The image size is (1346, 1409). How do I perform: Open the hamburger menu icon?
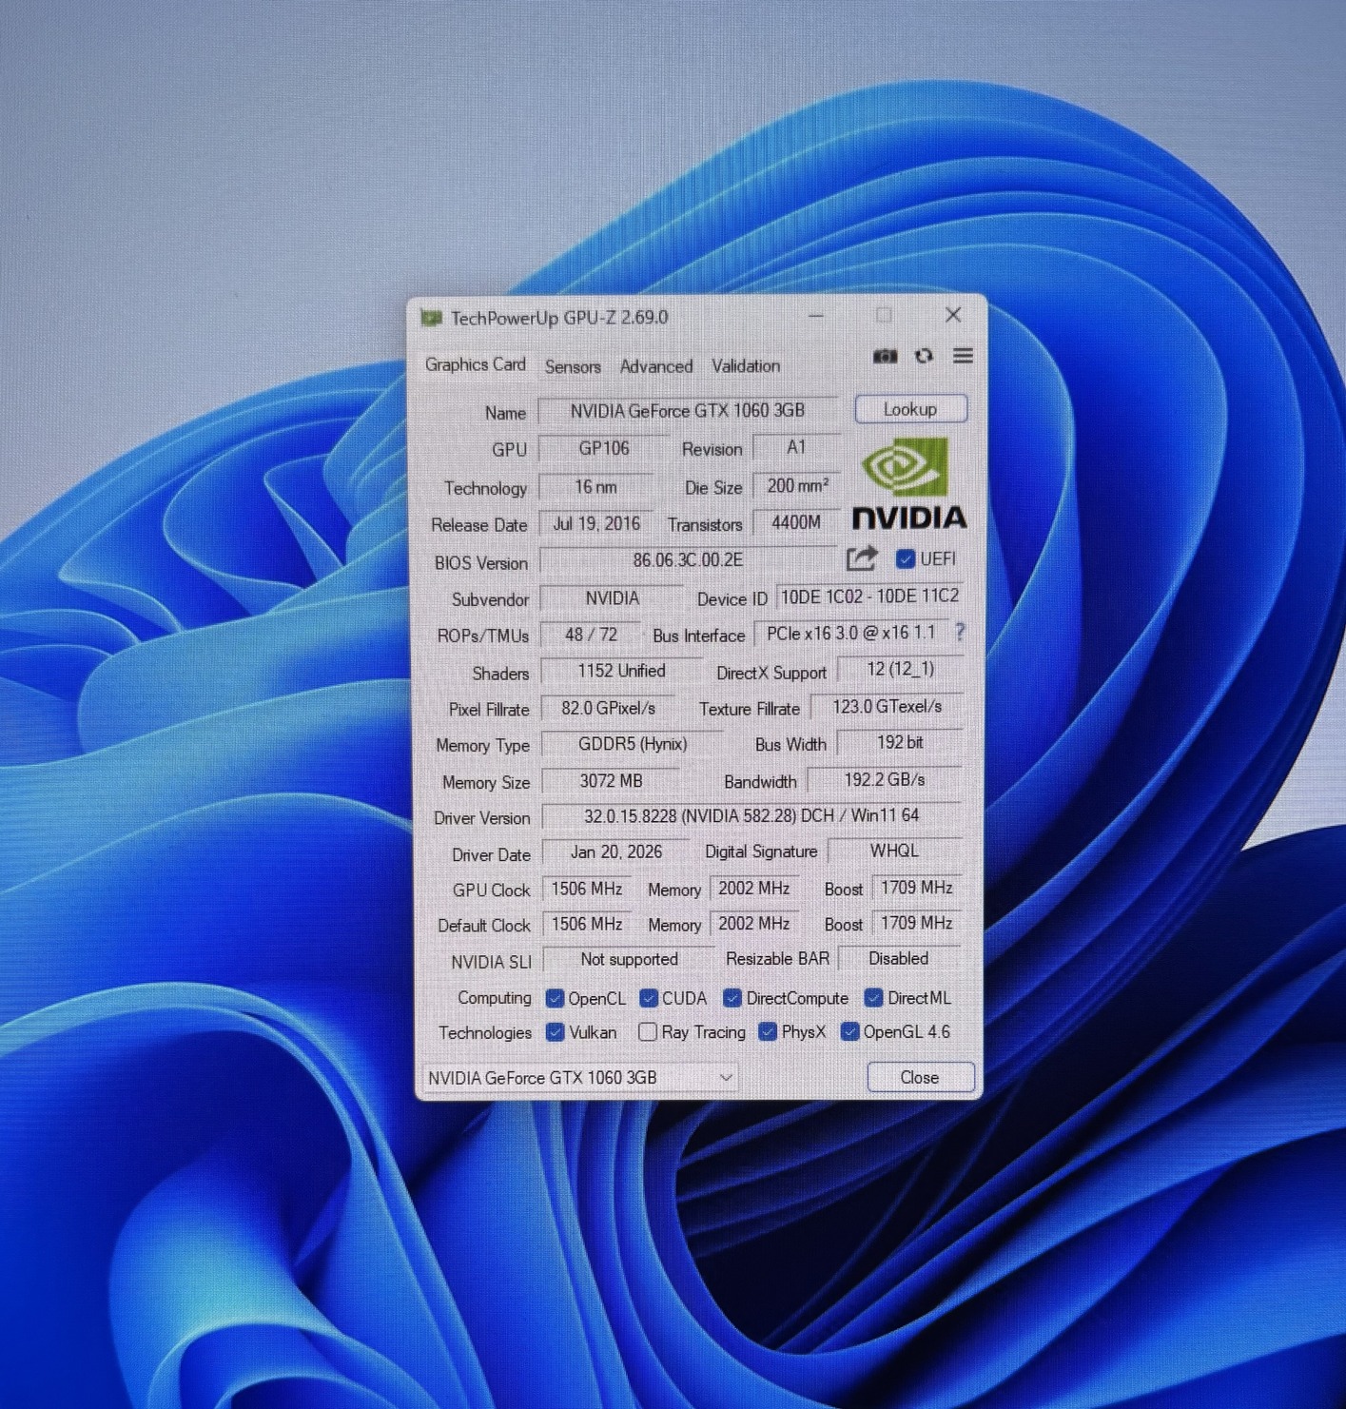point(963,356)
